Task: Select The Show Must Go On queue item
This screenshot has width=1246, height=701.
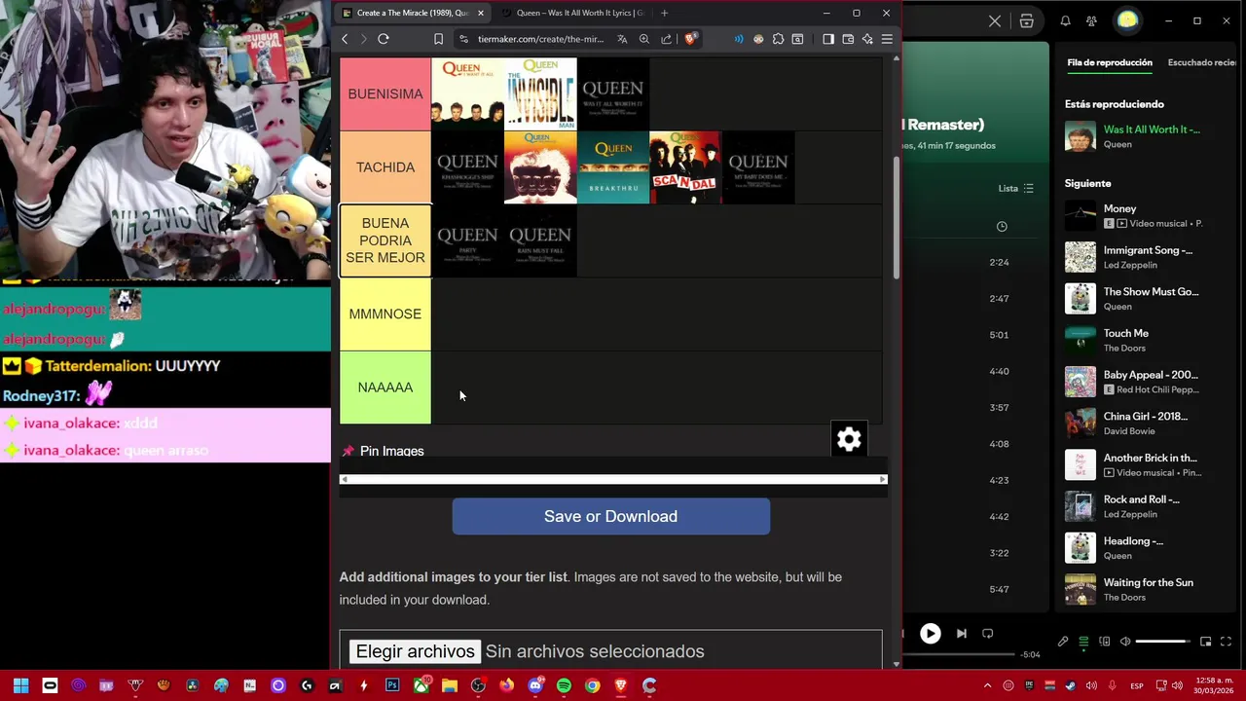Action: pyautogui.click(x=1149, y=299)
